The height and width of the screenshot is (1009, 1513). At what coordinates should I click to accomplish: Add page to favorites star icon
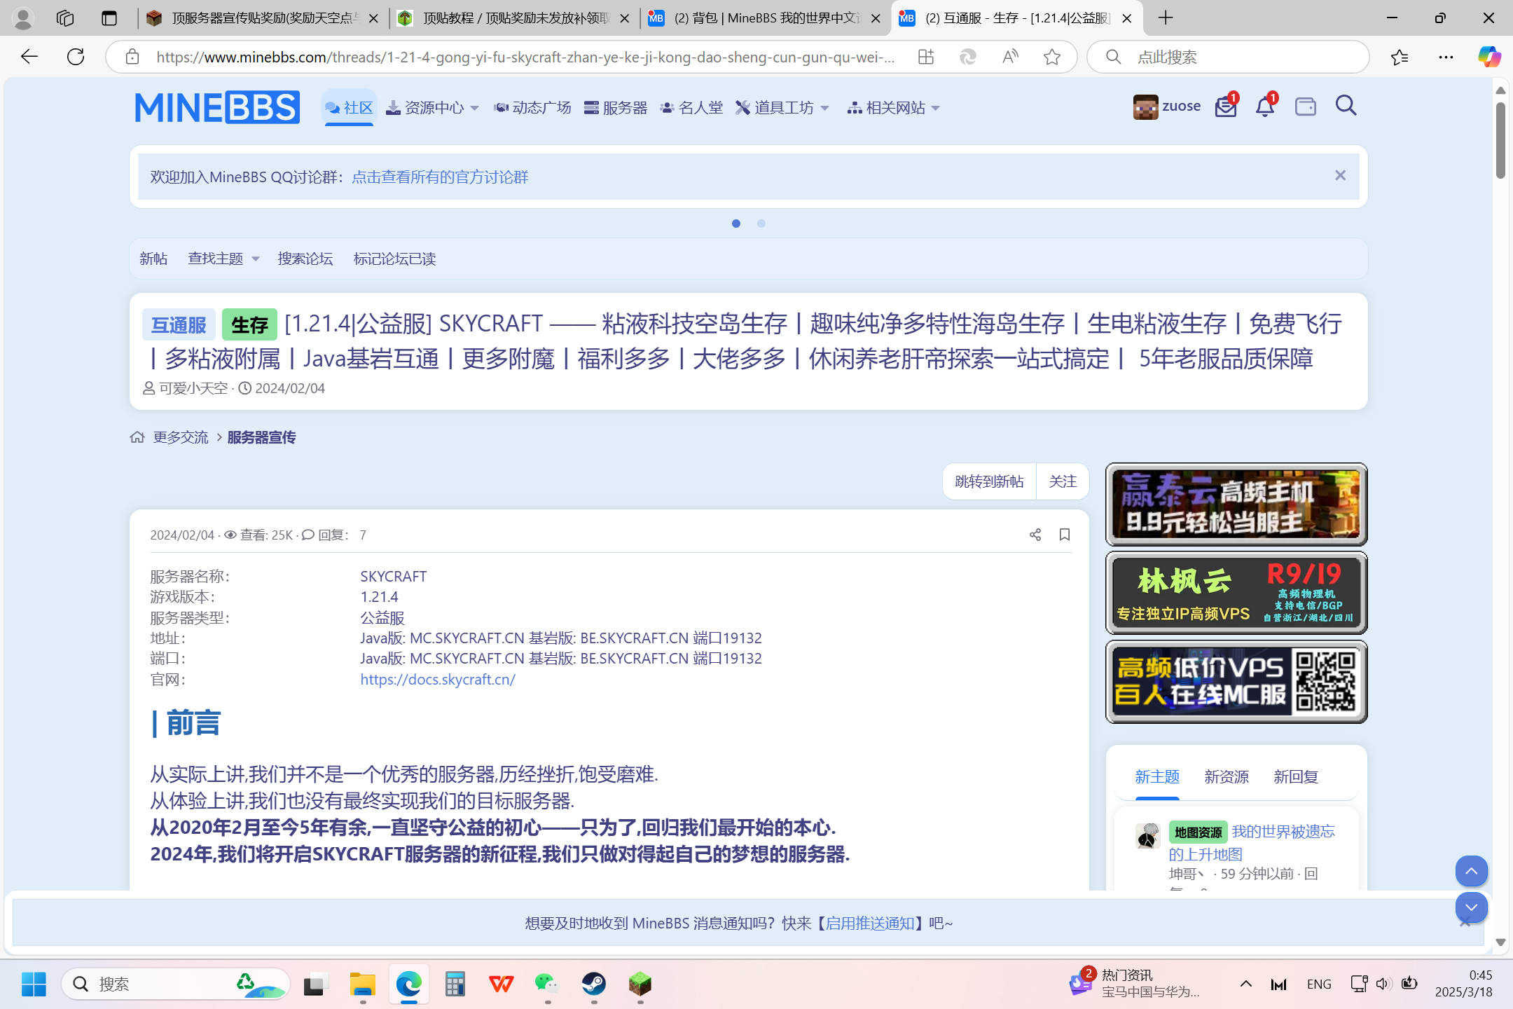pyautogui.click(x=1051, y=57)
